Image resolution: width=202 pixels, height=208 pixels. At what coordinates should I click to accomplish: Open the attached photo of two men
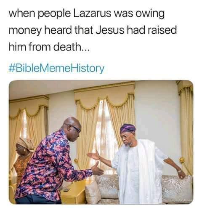pyautogui.click(x=101, y=142)
